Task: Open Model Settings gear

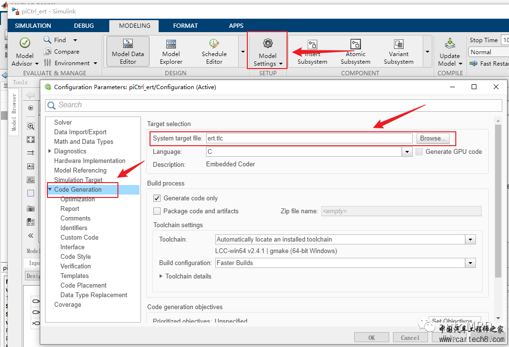Action: [x=267, y=43]
